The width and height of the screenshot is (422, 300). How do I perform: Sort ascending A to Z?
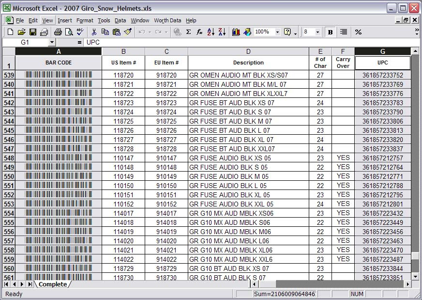pyautogui.click(x=211, y=32)
